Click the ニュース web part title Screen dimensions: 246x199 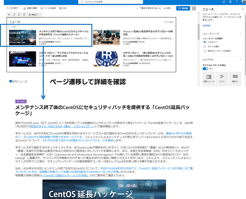[14, 22]
